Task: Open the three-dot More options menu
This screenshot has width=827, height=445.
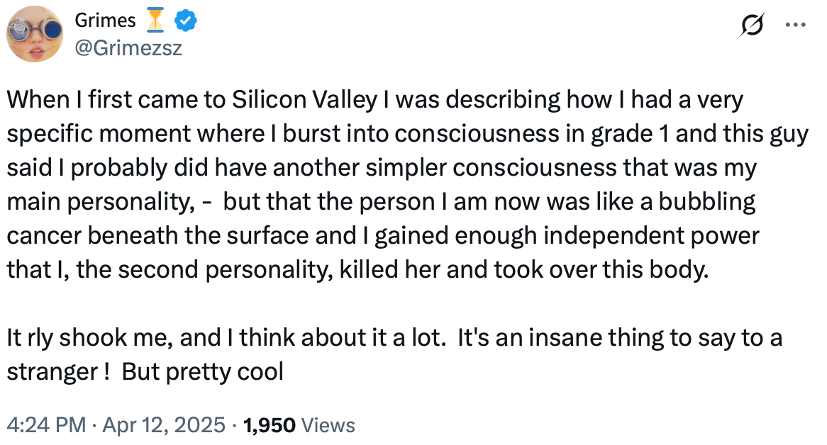Action: (795, 25)
